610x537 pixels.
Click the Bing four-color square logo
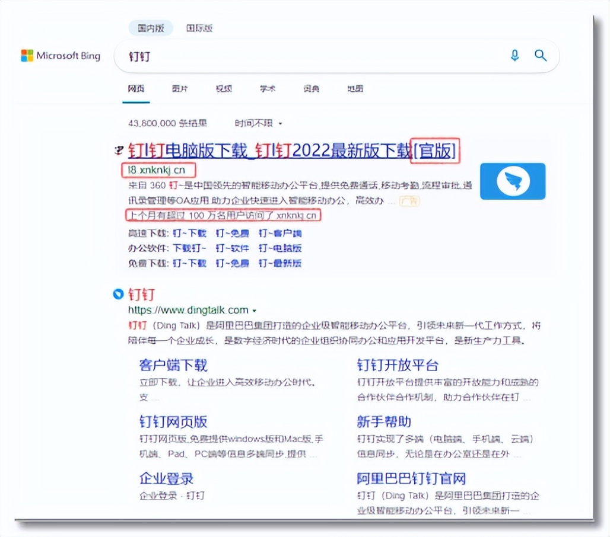click(x=27, y=55)
